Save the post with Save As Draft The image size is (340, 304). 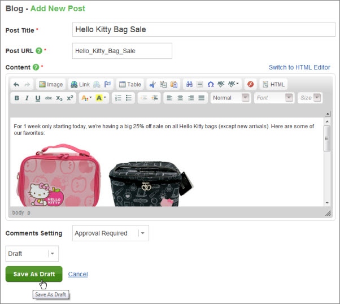click(34, 274)
